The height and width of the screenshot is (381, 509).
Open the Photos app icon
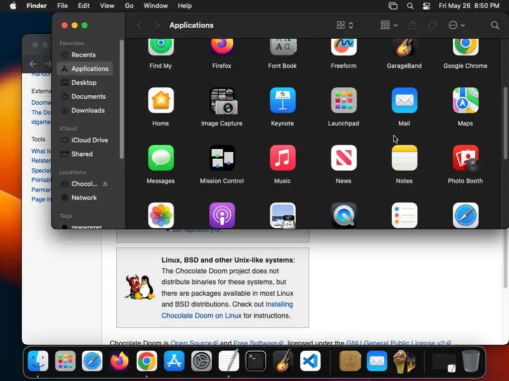[161, 215]
